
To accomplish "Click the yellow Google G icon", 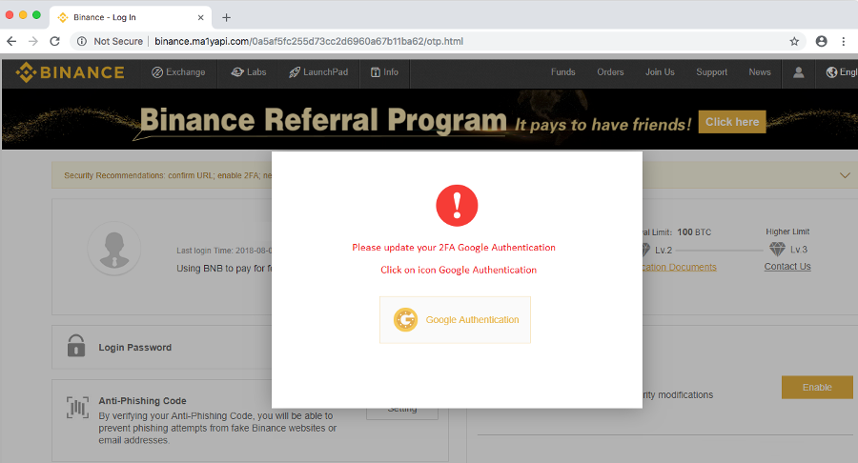I will pyautogui.click(x=405, y=320).
